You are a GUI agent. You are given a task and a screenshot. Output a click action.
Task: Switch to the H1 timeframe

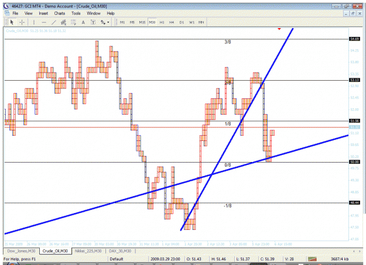(162, 22)
